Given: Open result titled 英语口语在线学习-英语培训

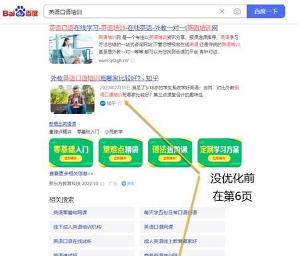Looking at the screenshot, I should 134,28.
